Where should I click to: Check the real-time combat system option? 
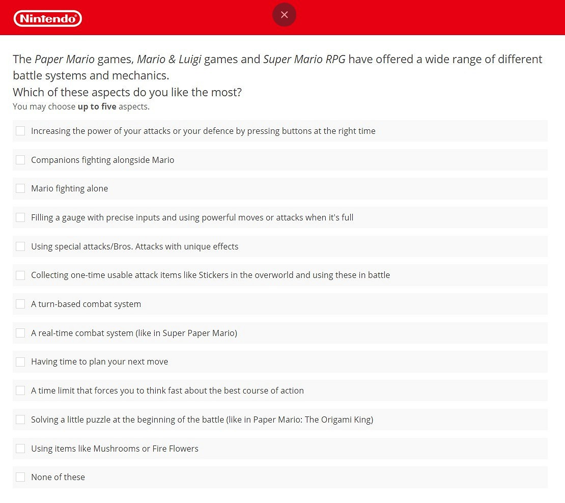click(x=20, y=333)
